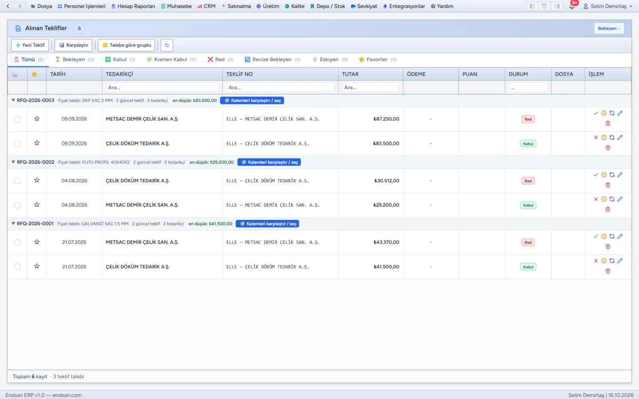Edit the ₺41.500,00 ÇELİK DÖKÜM offer
The image size is (639, 399).
[x=620, y=261]
